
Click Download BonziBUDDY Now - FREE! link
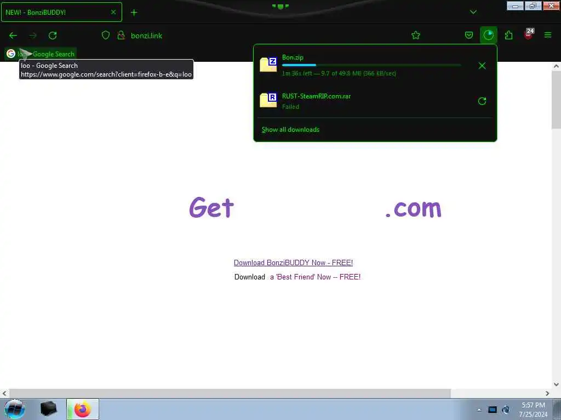pyautogui.click(x=294, y=263)
